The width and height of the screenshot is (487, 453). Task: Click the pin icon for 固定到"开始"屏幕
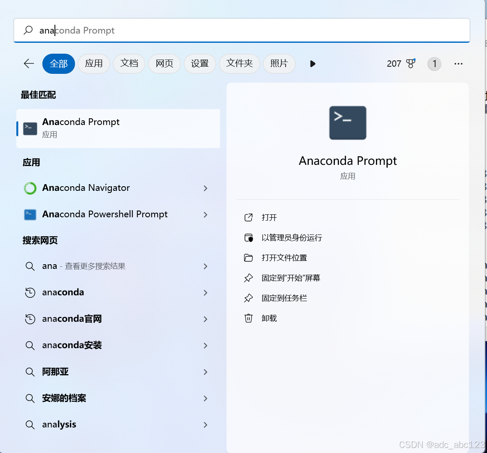coord(249,278)
